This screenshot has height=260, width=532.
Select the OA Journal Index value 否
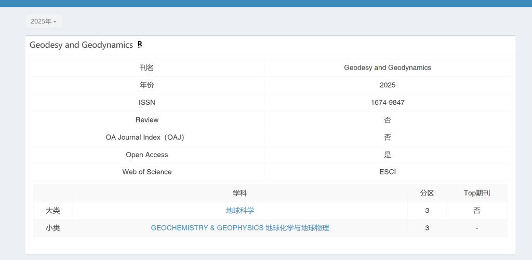pos(388,138)
